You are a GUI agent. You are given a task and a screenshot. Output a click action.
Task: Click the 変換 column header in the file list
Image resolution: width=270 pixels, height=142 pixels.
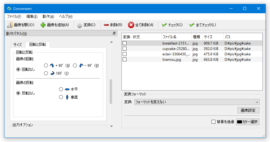tap(127, 37)
